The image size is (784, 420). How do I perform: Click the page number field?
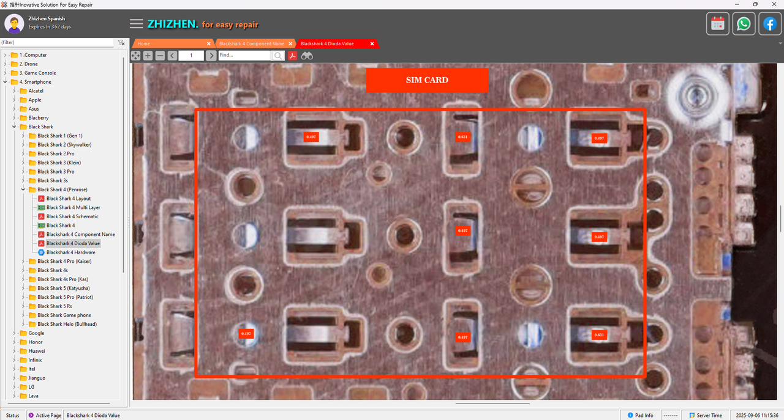(x=191, y=56)
